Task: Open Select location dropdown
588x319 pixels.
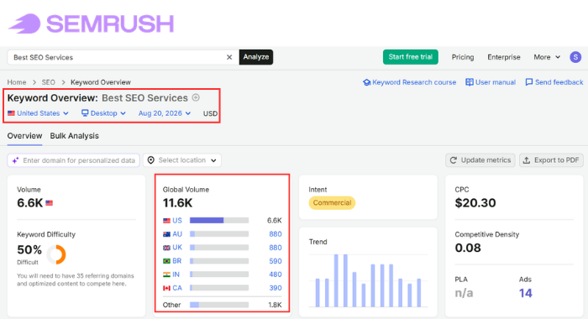Action: coord(182,160)
